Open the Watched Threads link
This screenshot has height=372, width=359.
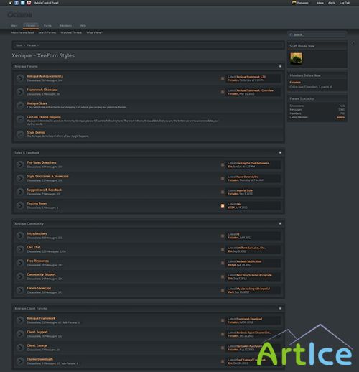pos(71,32)
